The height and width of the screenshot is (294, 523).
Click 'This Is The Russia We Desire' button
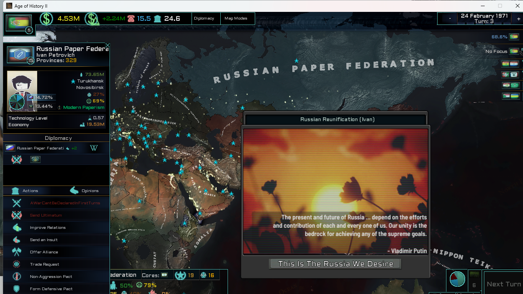(335, 264)
